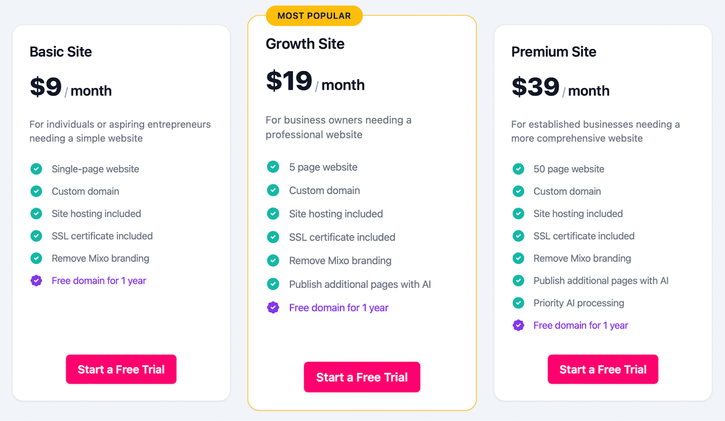Click Premium Site's Custom domain checkmark icon

[x=518, y=191]
